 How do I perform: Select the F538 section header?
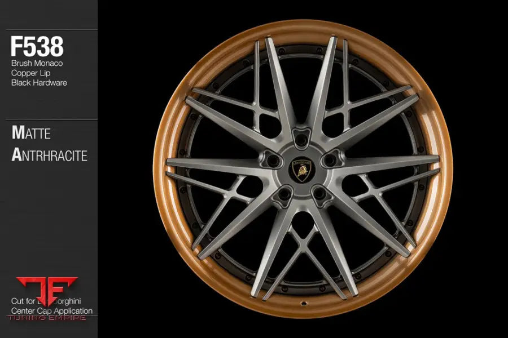[37, 44]
